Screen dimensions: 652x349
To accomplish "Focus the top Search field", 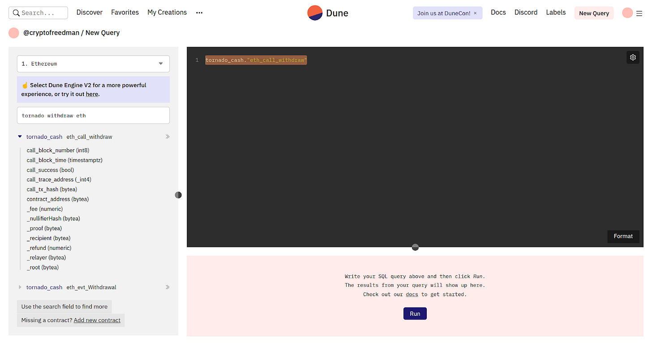I will pos(38,13).
